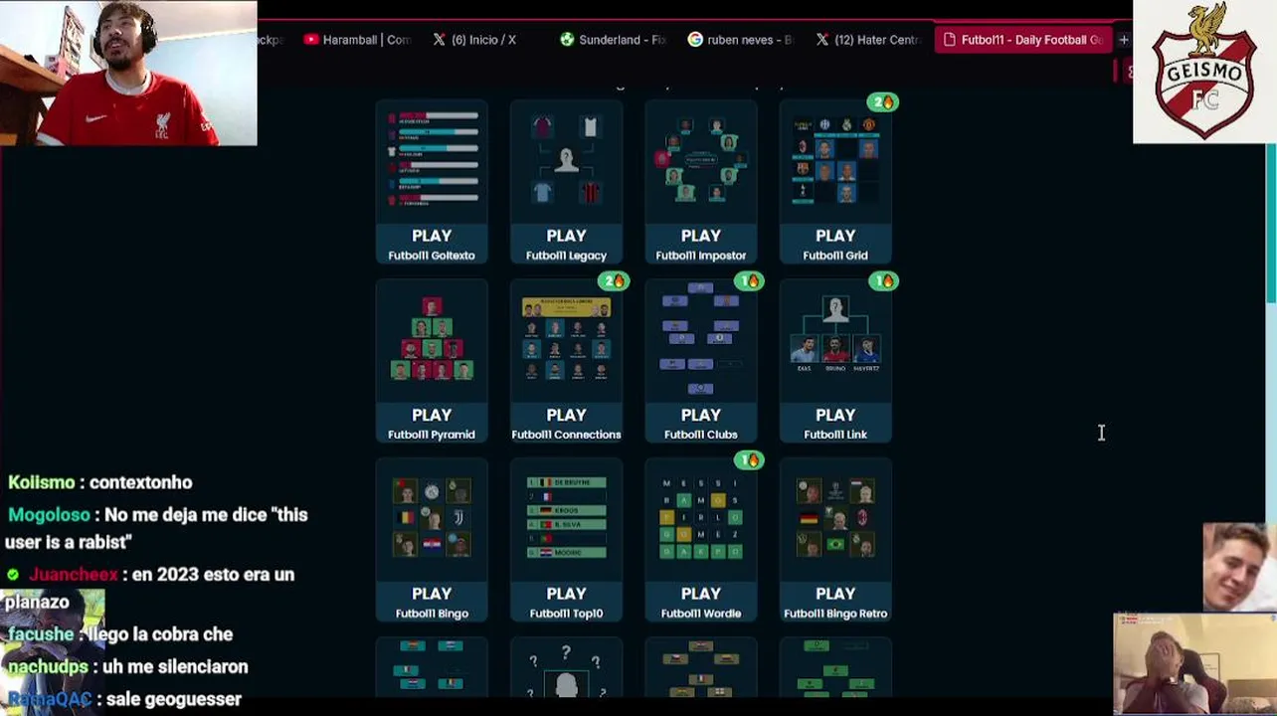Click the streak flame badge on Link
Viewport: 1277px width, 716px height.
pos(883,281)
